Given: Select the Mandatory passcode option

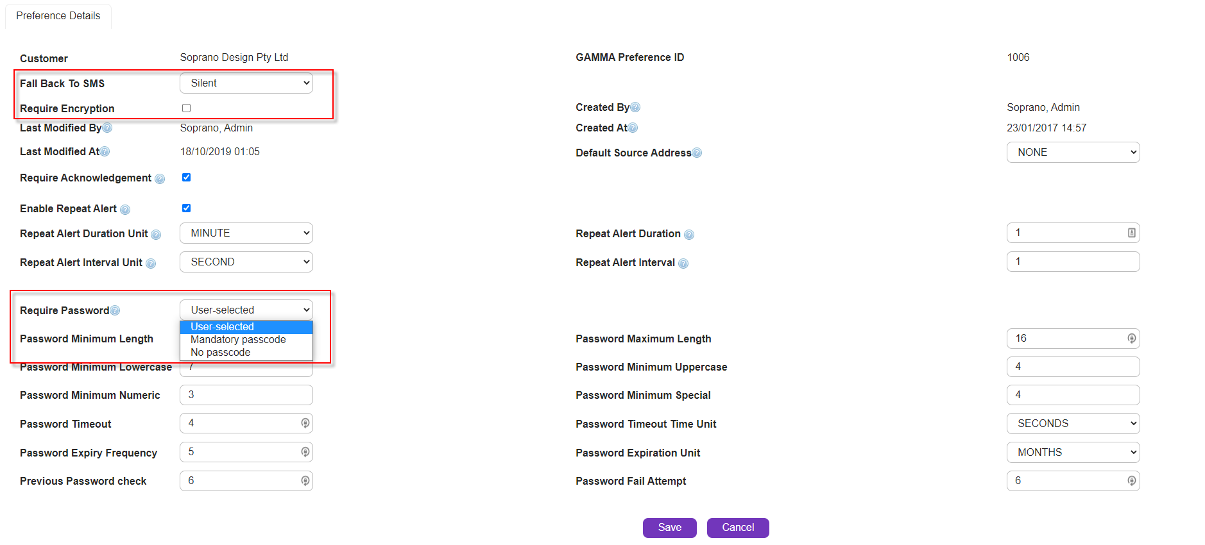Looking at the screenshot, I should pyautogui.click(x=238, y=340).
